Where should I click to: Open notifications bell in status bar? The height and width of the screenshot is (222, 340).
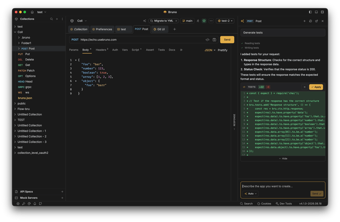click(35, 203)
